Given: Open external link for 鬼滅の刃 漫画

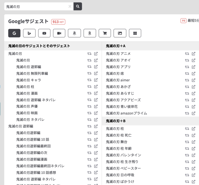Looking at the screenshot, I should click(96, 93).
